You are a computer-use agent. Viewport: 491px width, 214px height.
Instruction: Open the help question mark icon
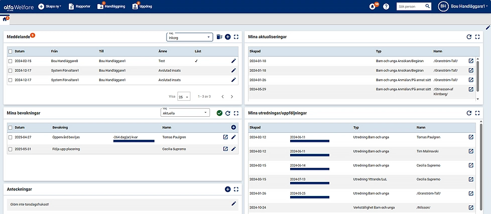coord(386,7)
